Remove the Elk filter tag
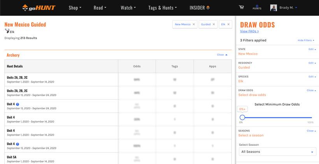The image size is (319, 164). [x=228, y=24]
